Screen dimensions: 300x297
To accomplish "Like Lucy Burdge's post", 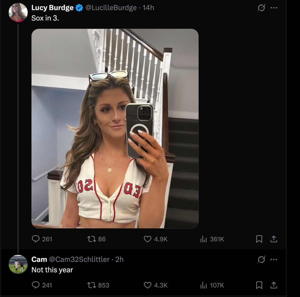I will tap(148, 239).
